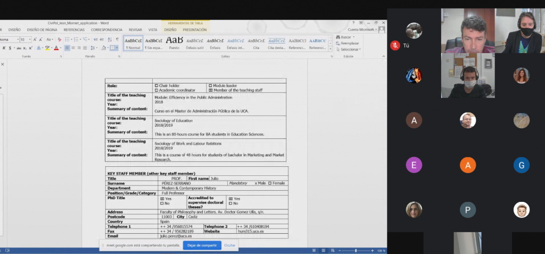Image resolution: width=545 pixels, height=254 pixels.
Task: Check the Chair holder checkbox
Action: tap(156, 86)
